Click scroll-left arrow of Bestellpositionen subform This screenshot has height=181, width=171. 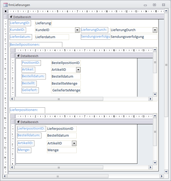click(x=12, y=99)
